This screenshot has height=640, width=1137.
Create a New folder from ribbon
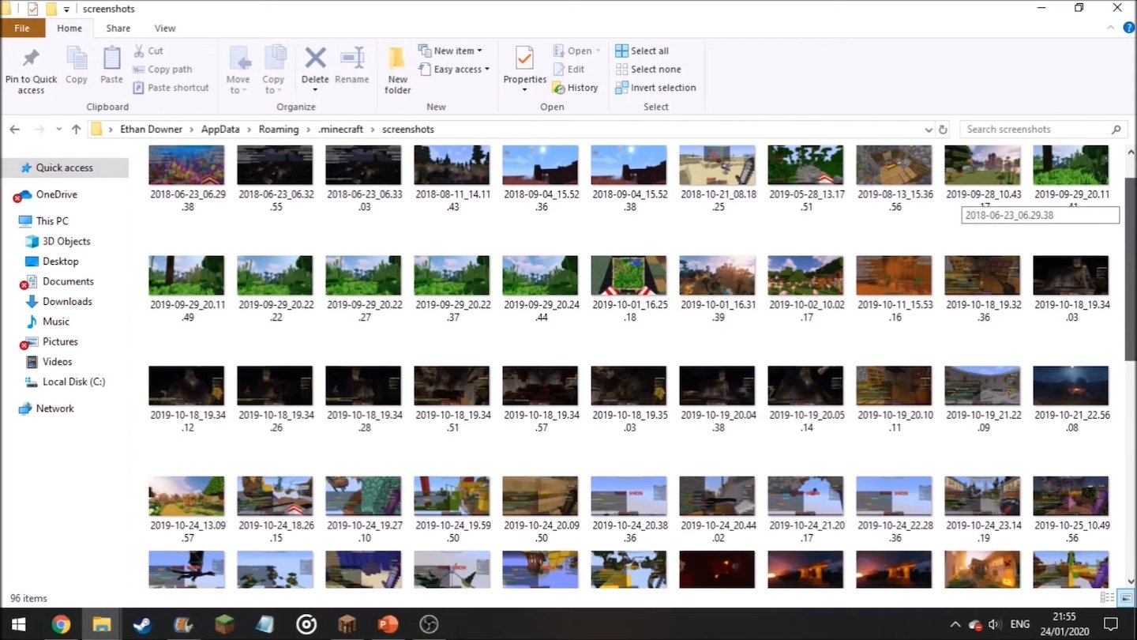tap(397, 70)
